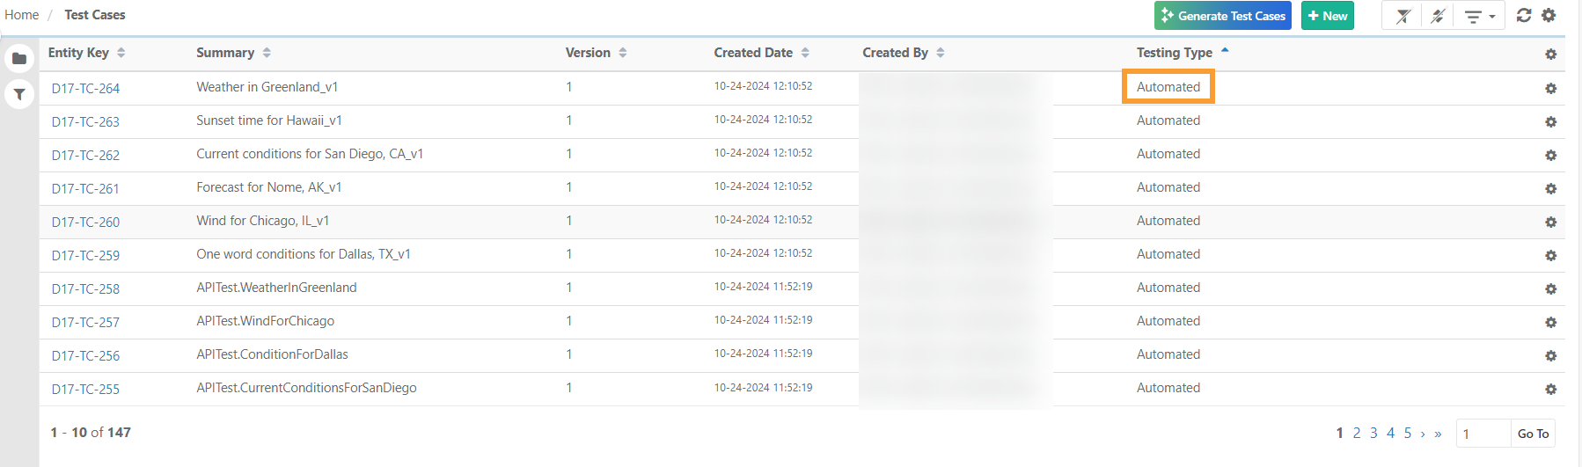Viewport: 1582px width, 467px height.
Task: Click the Testing Type column header
Action: 1175,53
